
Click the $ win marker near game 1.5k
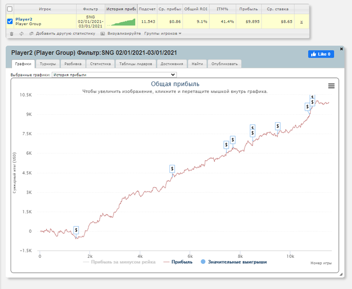[76, 230]
